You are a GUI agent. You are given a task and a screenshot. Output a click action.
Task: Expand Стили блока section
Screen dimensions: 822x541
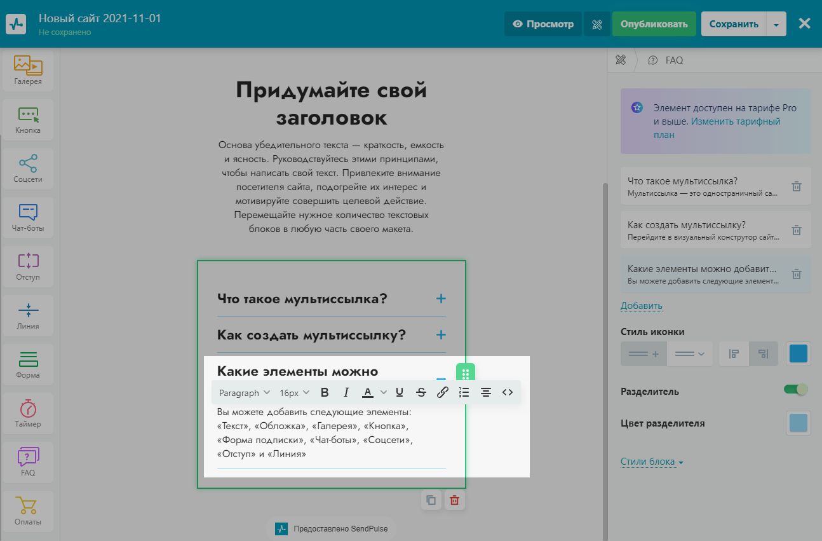[x=651, y=462]
